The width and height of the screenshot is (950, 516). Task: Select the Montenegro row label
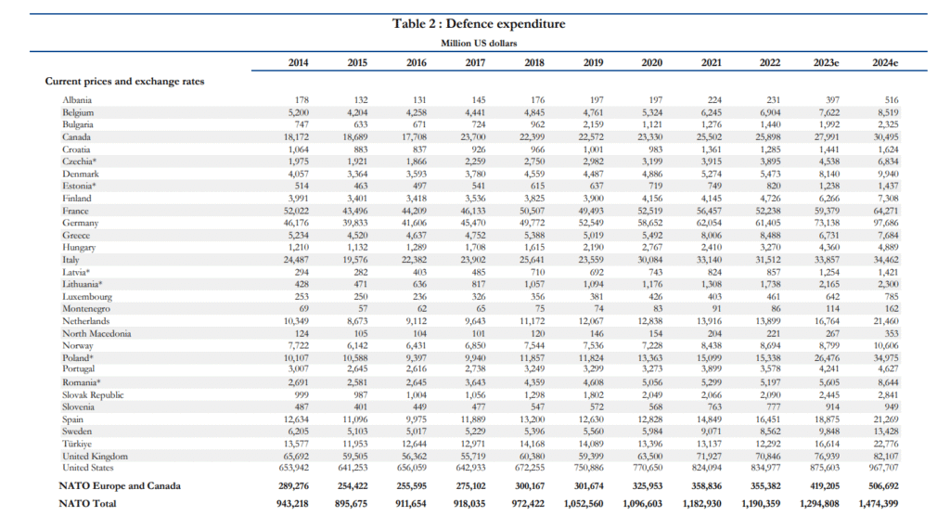point(86,309)
